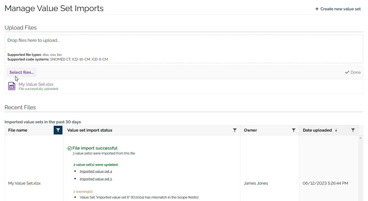Open the Imported value set 5 link
This screenshot has height=201, width=368.
[96, 179]
